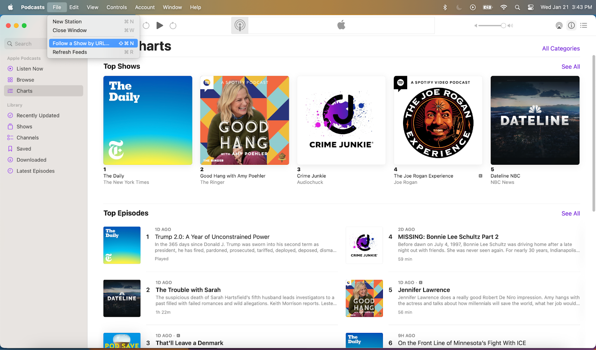Show the Up Next queue list icon
This screenshot has width=596, height=350.
[x=584, y=25]
